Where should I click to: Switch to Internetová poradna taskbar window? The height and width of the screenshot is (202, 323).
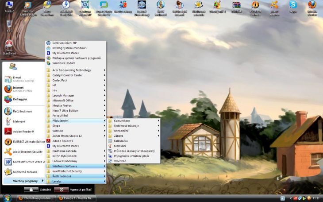point(36,198)
